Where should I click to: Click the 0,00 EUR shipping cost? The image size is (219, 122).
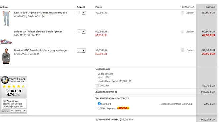(x=209, y=104)
